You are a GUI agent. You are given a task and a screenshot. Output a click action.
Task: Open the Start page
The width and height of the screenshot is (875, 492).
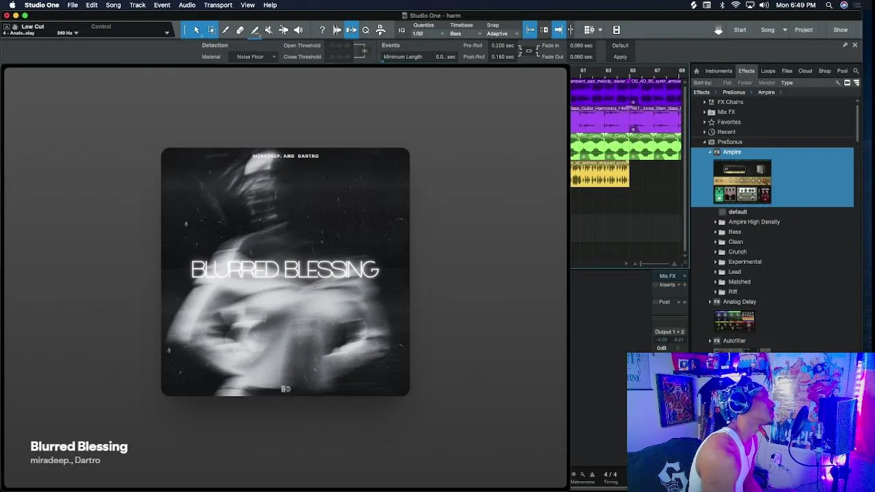tap(740, 30)
